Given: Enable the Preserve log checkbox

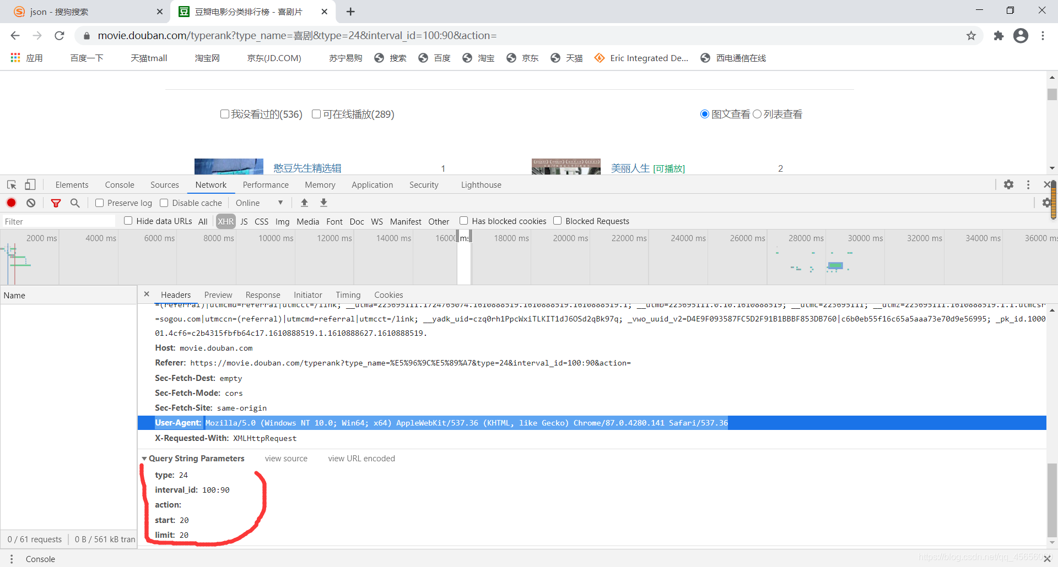Looking at the screenshot, I should [100, 203].
